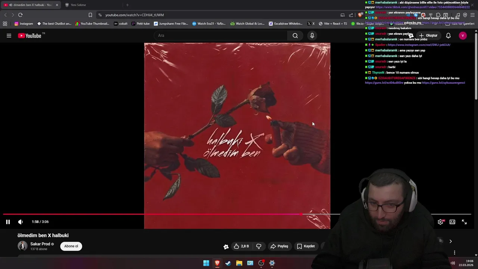Open Sakar Prod channel name

point(40,244)
